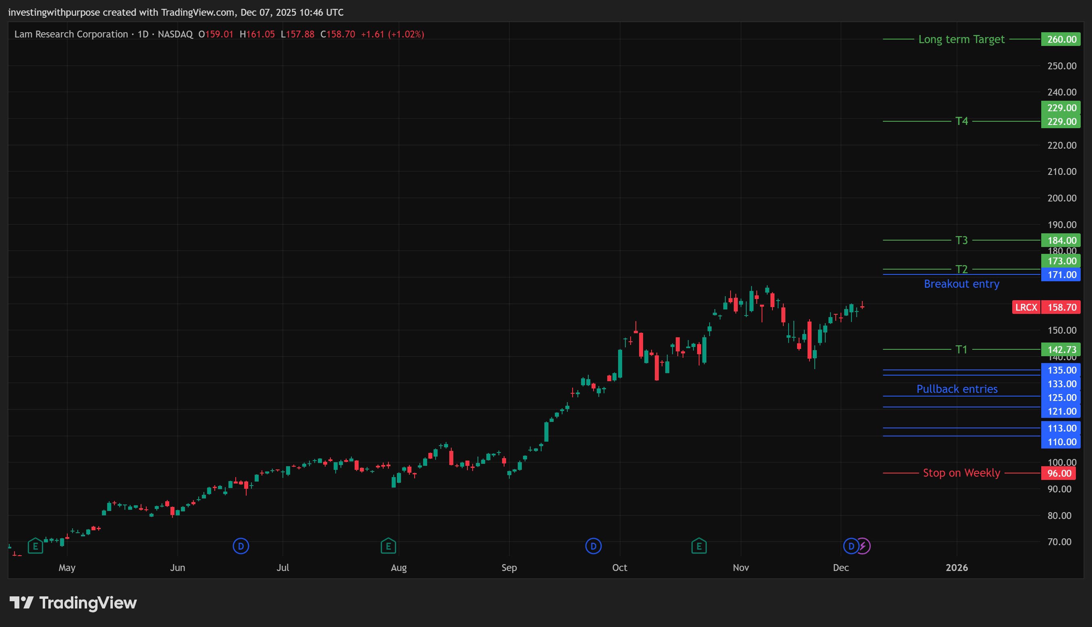Click the 2026 label on time axis
The height and width of the screenshot is (627, 1092).
pos(956,568)
